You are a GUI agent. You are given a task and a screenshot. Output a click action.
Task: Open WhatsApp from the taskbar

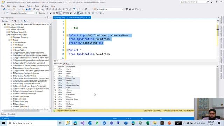point(97,123)
